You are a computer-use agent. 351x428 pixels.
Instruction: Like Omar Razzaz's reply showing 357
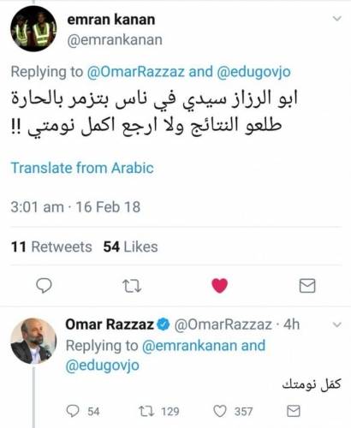220,411
